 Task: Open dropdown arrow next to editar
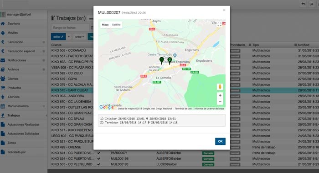click(69, 37)
